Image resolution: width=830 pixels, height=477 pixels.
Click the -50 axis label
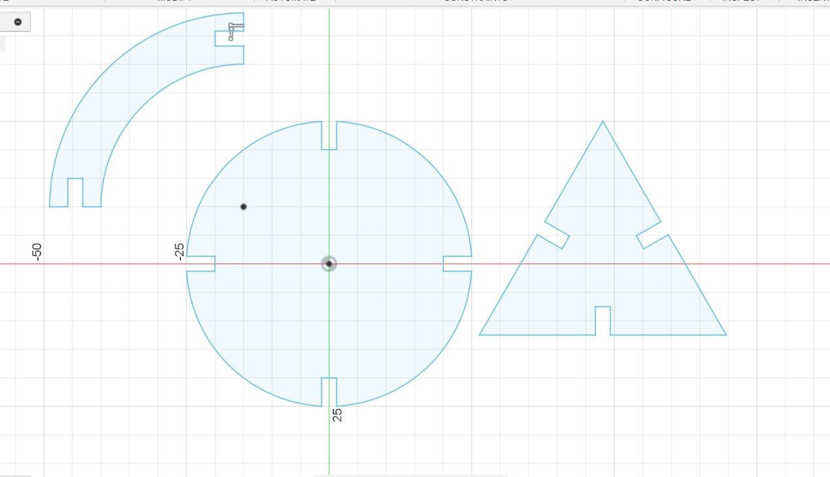pos(37,252)
